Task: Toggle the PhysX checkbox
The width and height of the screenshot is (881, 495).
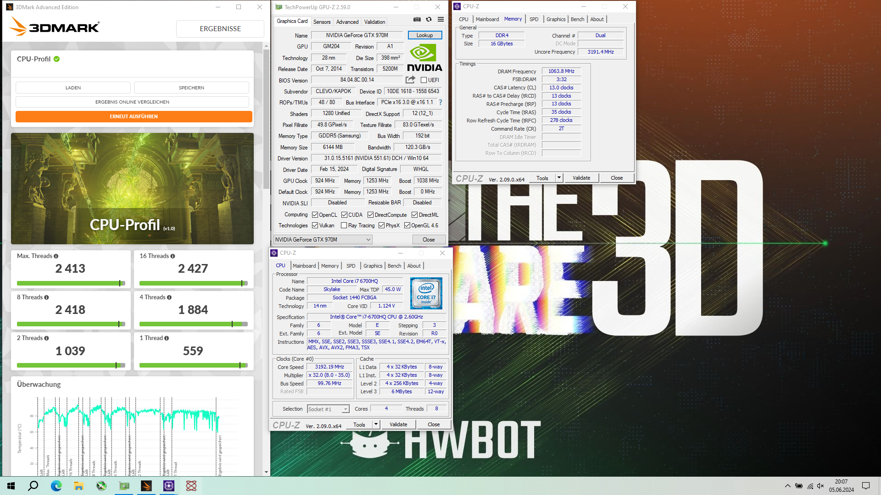Action: (381, 225)
